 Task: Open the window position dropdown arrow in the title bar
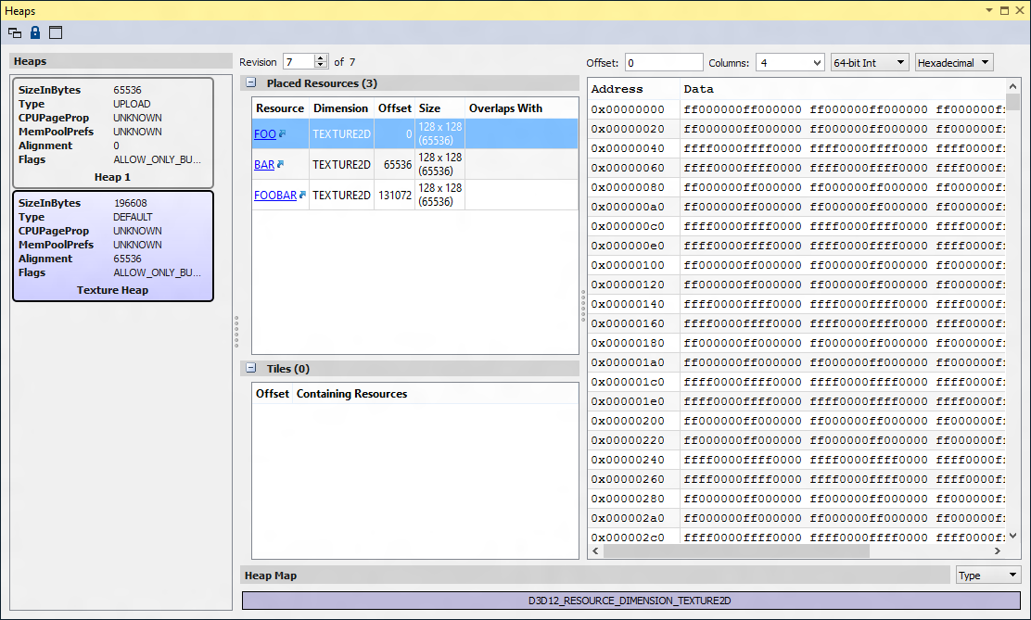click(988, 10)
